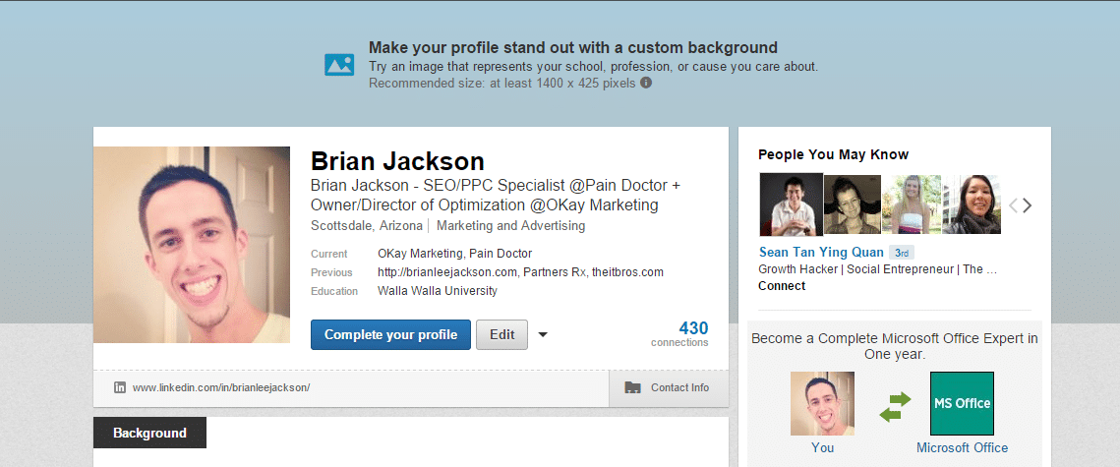Image resolution: width=1120 pixels, height=467 pixels.
Task: Connect with Sean Tan Ying Quan
Action: pyautogui.click(x=782, y=286)
